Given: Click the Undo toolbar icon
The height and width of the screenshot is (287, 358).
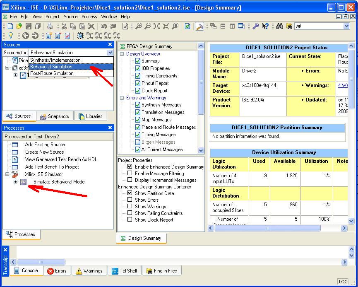Looking at the screenshot, I should 103,26.
